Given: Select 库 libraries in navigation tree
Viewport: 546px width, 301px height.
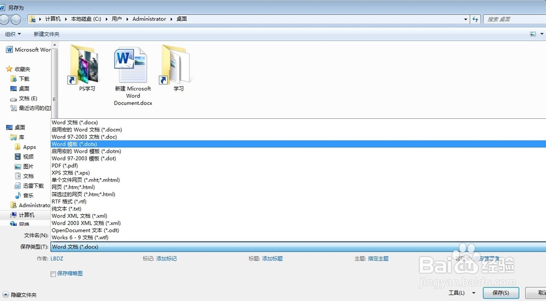Looking at the screenshot, I should click(x=17, y=137).
